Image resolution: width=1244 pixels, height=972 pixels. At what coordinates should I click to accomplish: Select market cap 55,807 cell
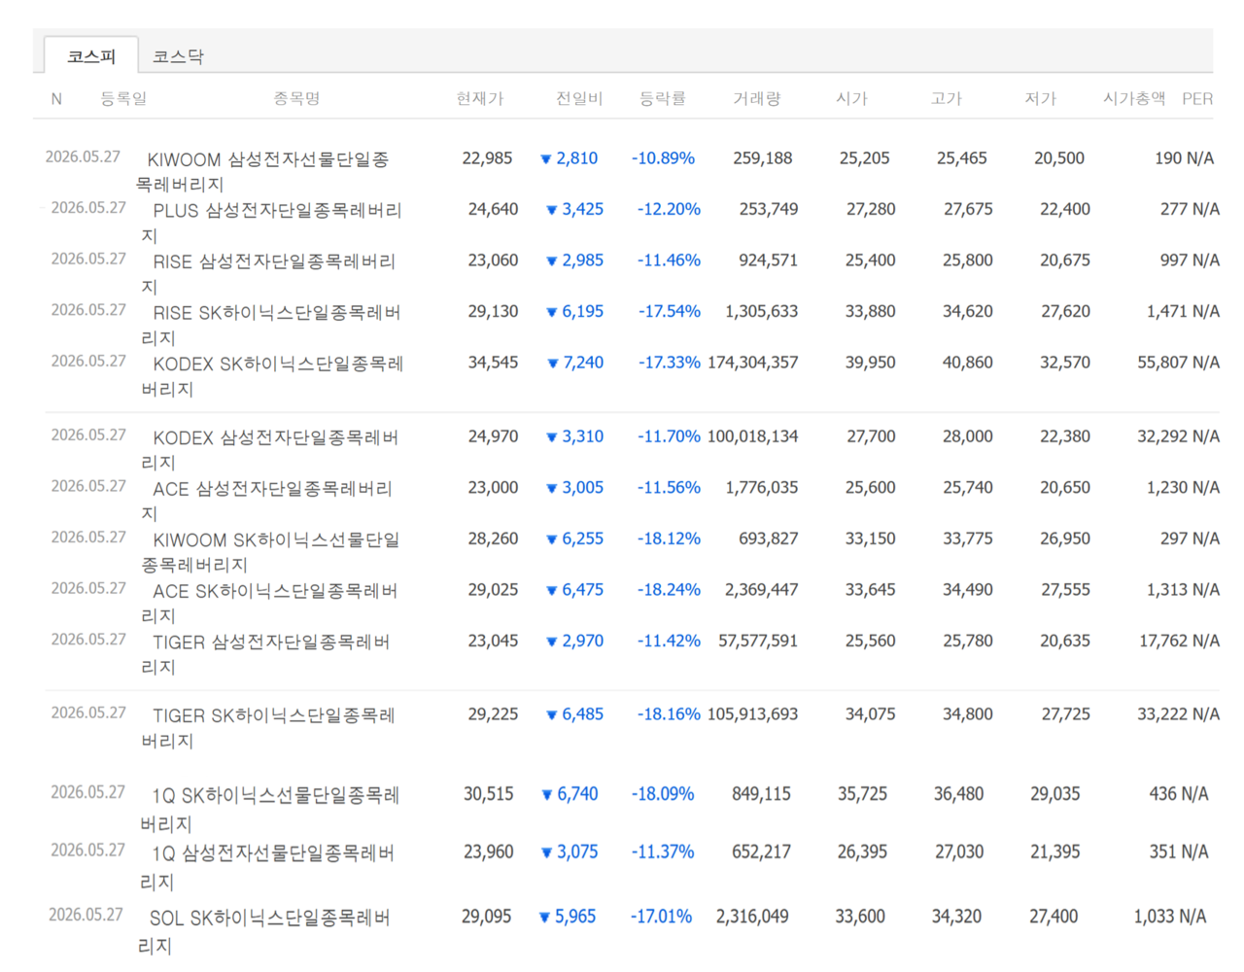pyautogui.click(x=1163, y=363)
